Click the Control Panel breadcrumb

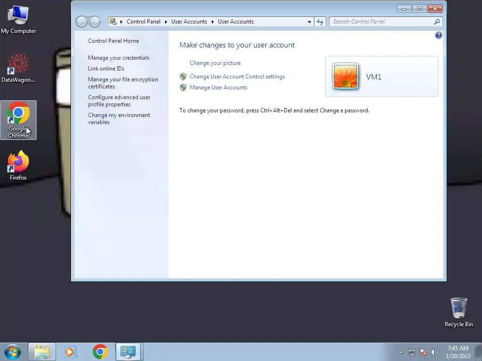pyautogui.click(x=144, y=22)
